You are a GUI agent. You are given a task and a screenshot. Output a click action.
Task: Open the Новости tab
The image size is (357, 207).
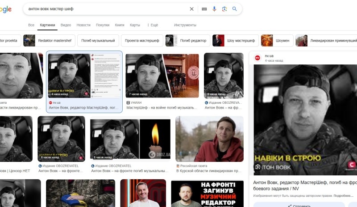(x=83, y=25)
